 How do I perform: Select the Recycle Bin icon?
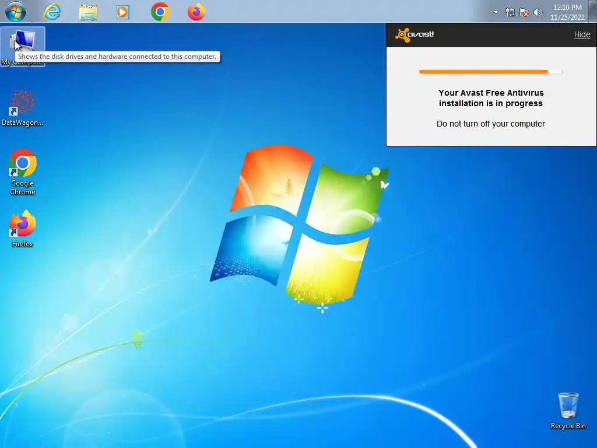[568, 411]
